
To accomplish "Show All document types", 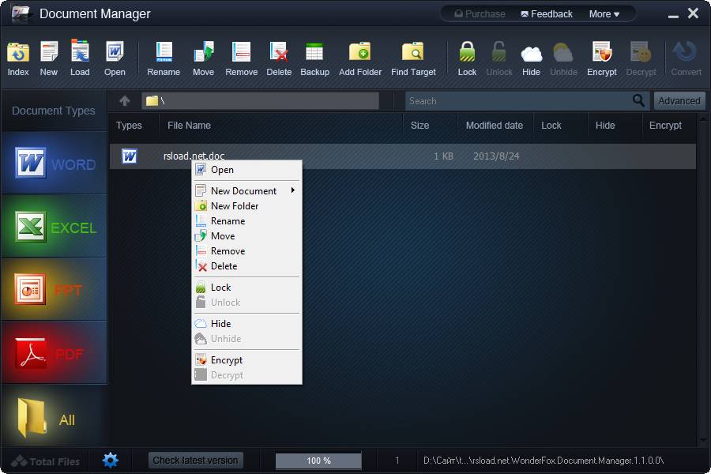I will click(54, 416).
